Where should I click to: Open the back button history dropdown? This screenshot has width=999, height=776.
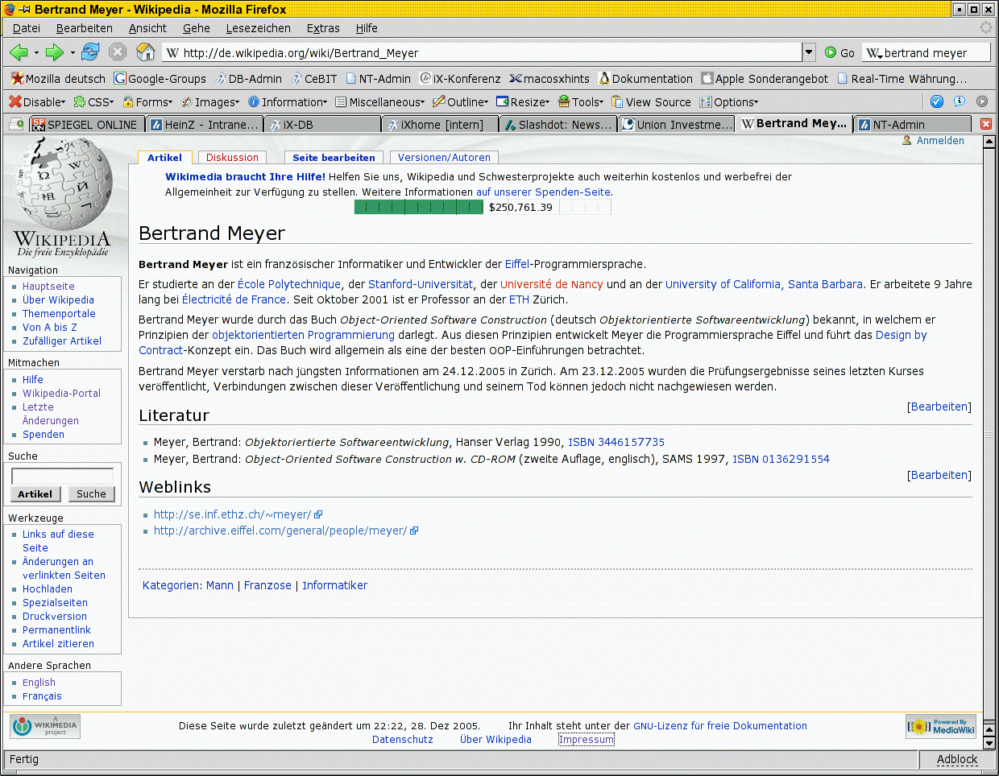point(36,53)
